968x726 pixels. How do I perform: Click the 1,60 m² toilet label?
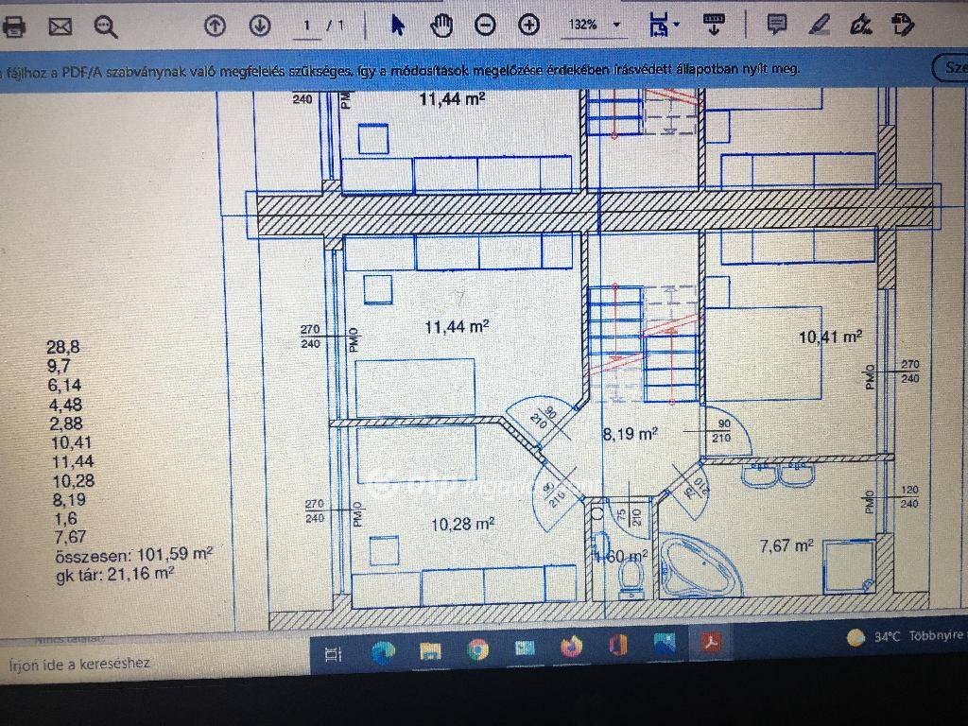pyautogui.click(x=620, y=557)
